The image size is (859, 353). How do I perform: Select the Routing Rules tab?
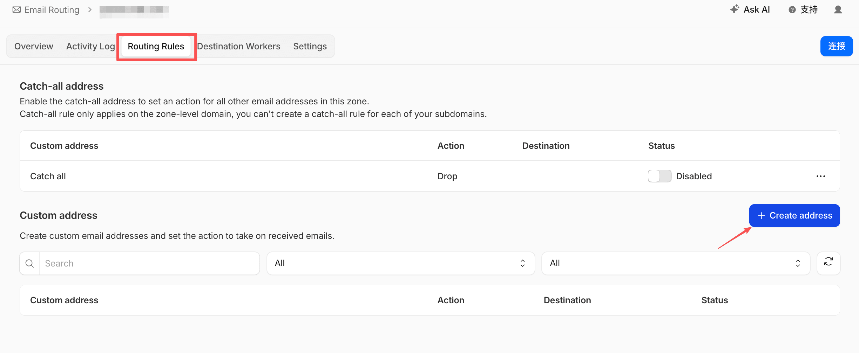(x=156, y=46)
